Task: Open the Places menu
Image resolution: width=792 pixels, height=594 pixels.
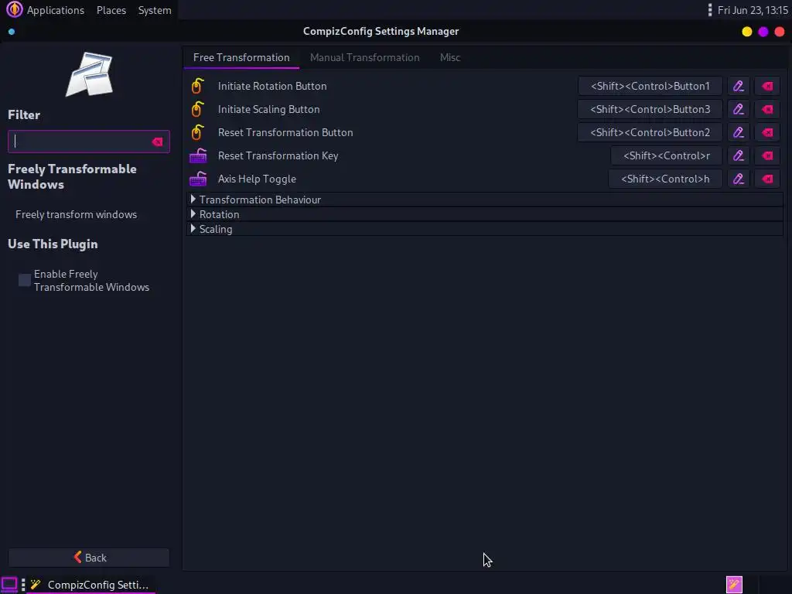Action: point(111,10)
